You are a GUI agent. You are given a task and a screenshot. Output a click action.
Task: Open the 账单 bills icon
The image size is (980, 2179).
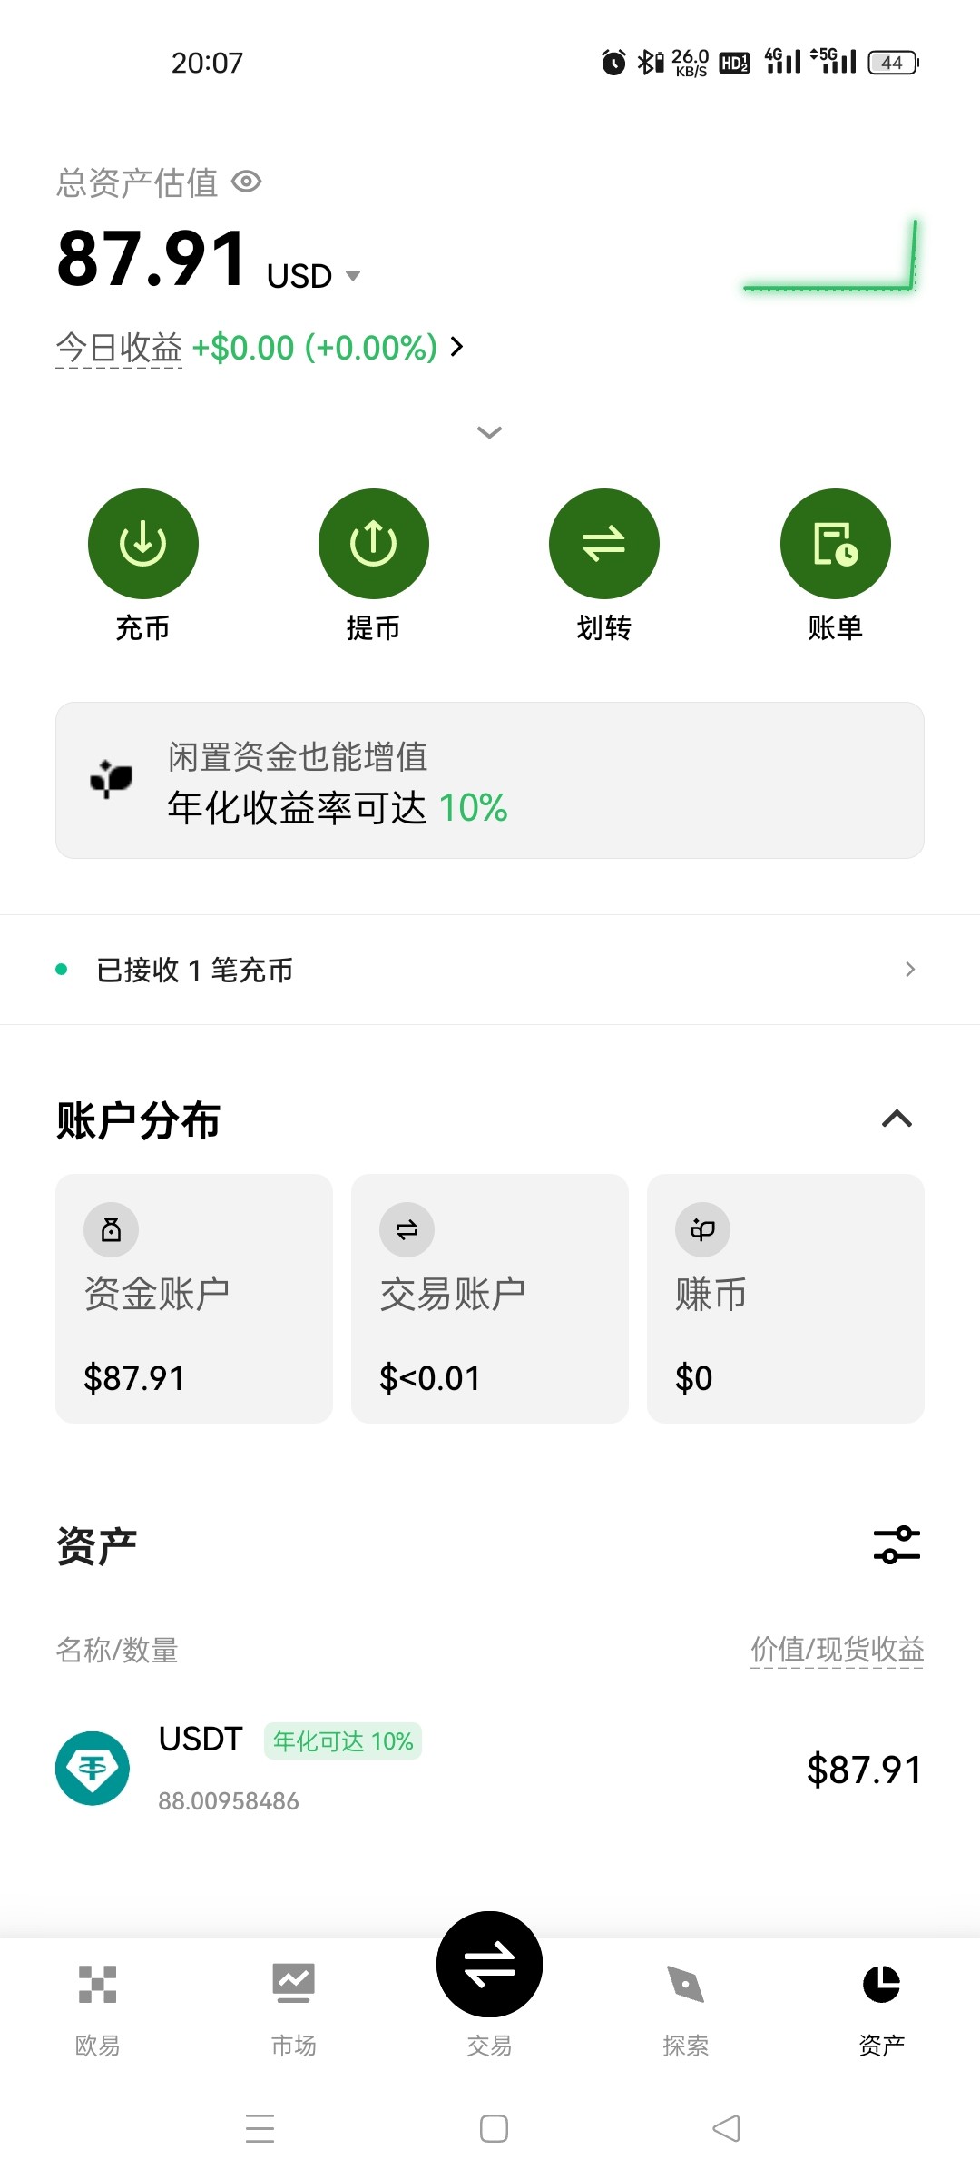(835, 544)
